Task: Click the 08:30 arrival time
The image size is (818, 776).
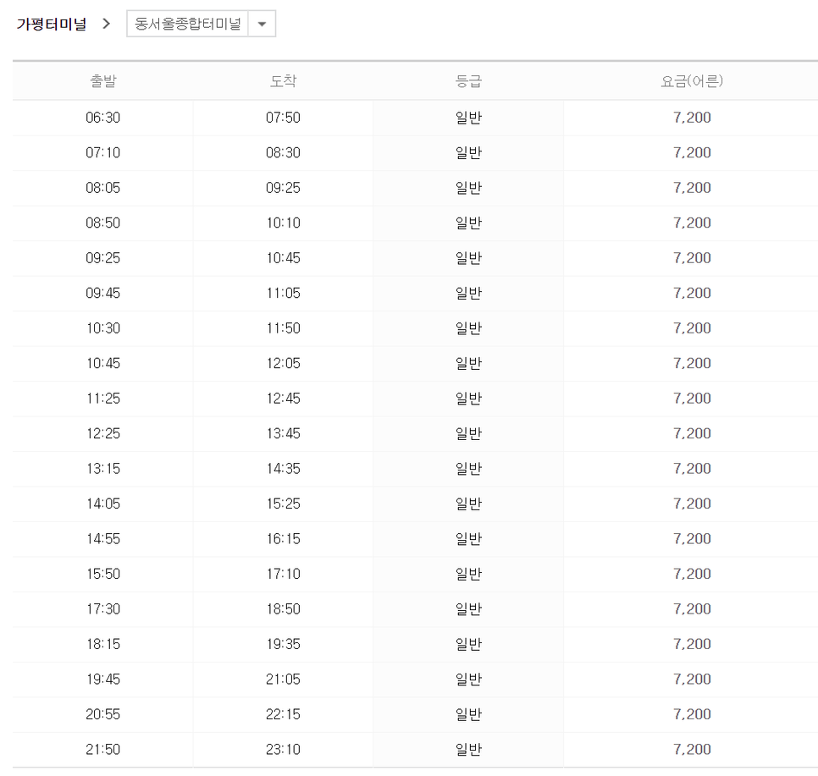Action: point(284,152)
